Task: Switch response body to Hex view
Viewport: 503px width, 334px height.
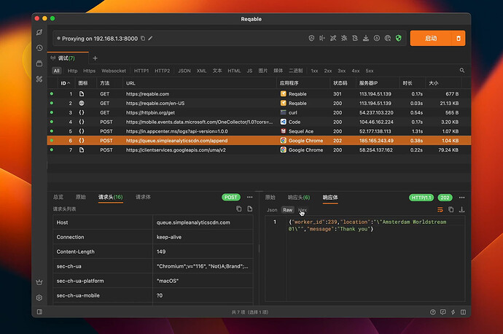Action: point(303,210)
